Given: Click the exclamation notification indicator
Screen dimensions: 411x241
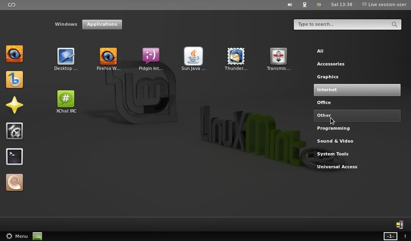Looking at the screenshot, I should 405,236.
